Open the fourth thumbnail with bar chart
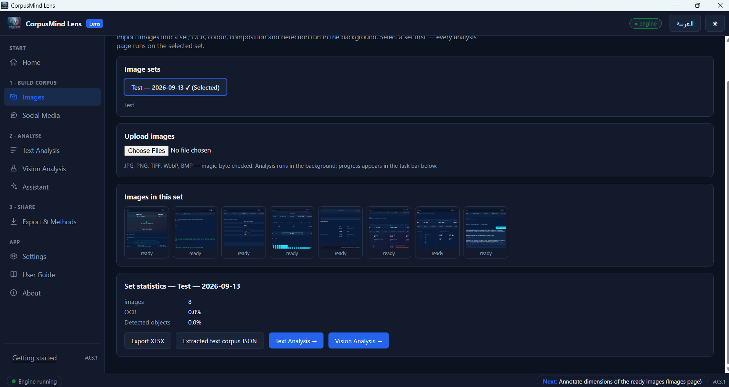The image size is (729, 387). click(x=292, y=232)
